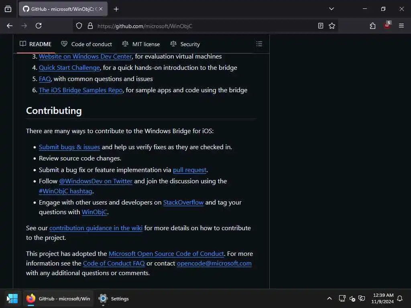411x308 pixels.
Task: Open the WinObjC tag link
Action: pyautogui.click(x=94, y=212)
